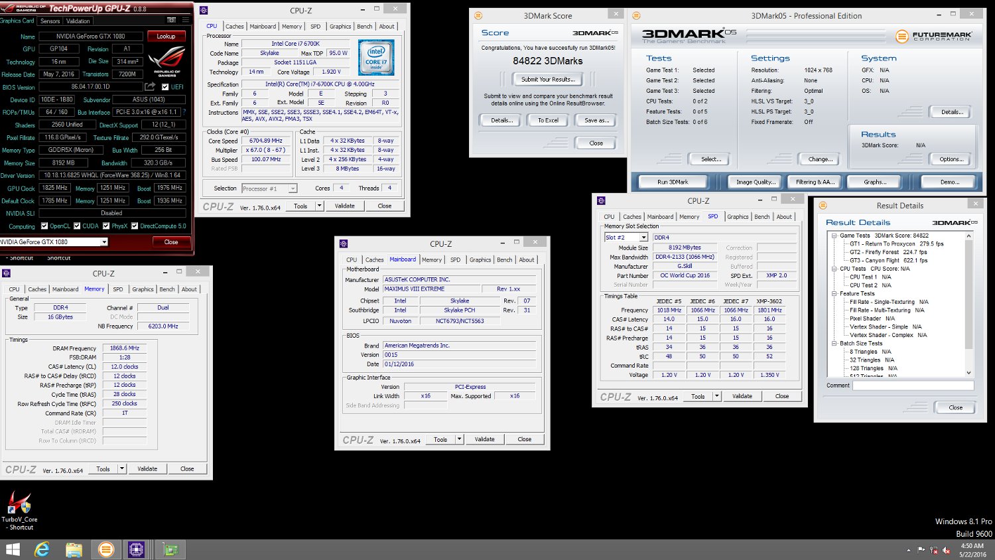Open File Explorer from the taskbar
995x560 pixels.
click(x=74, y=549)
